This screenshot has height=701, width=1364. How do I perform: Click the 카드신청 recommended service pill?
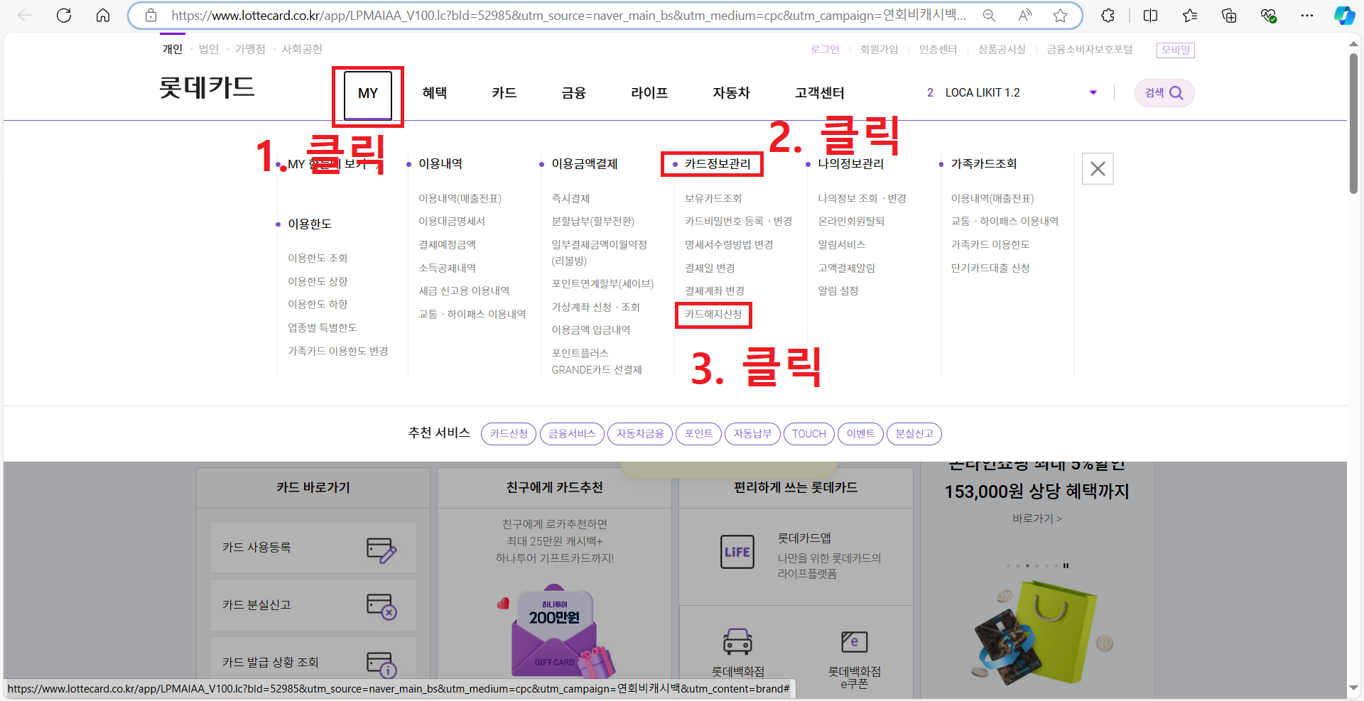click(509, 434)
